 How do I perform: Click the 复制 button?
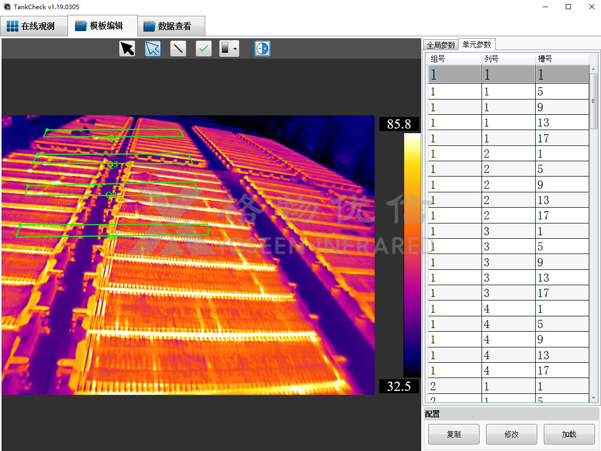point(453,434)
